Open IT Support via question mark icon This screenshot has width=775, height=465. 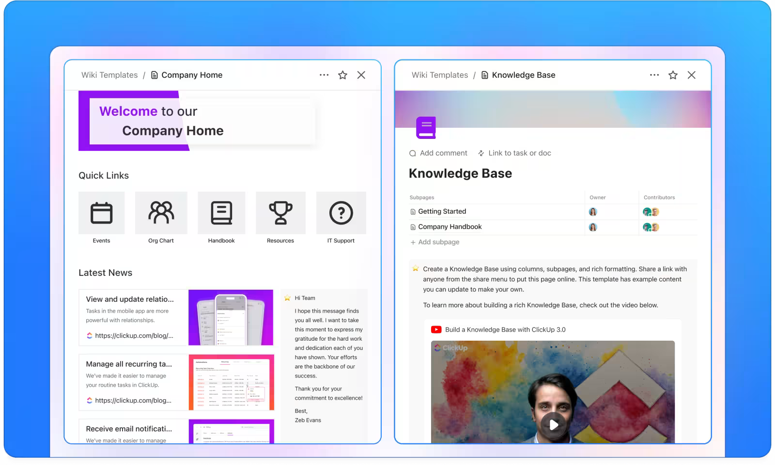[341, 213]
